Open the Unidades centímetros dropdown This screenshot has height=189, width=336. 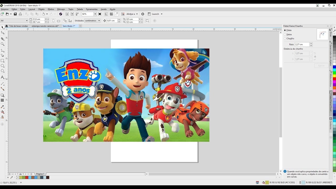pyautogui.click(x=99, y=20)
